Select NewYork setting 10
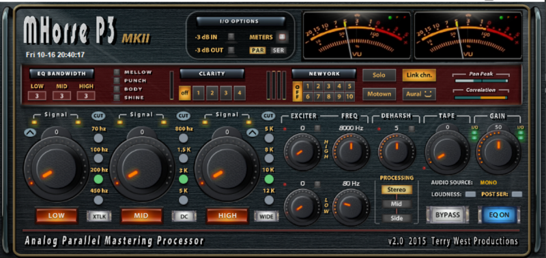The height and width of the screenshot is (258, 546). pyautogui.click(x=349, y=97)
